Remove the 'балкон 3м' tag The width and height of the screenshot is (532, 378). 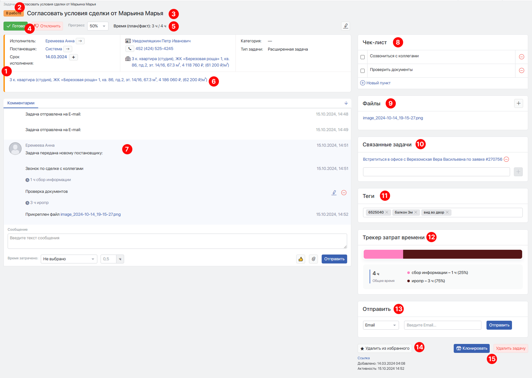tap(416, 213)
